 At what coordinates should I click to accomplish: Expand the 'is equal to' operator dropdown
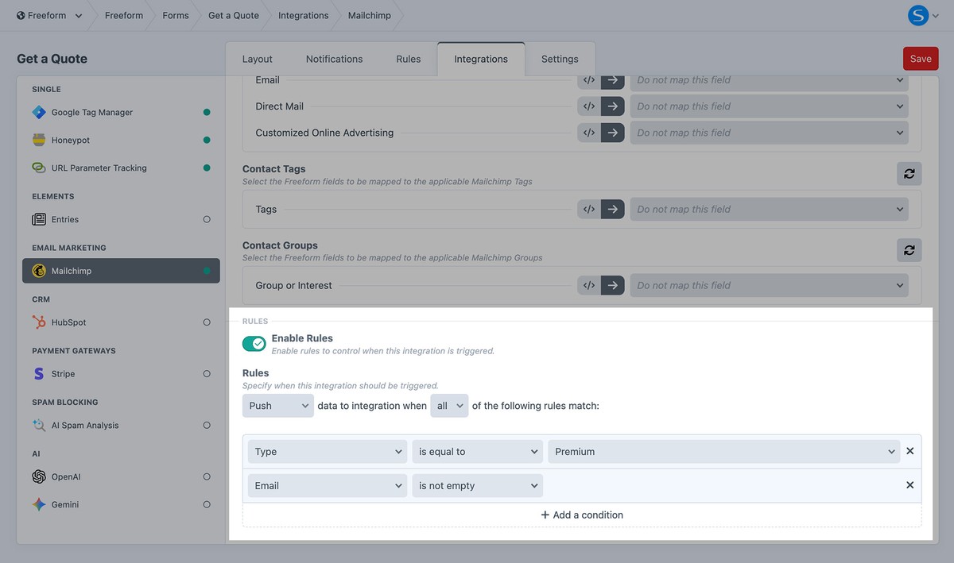(478, 452)
